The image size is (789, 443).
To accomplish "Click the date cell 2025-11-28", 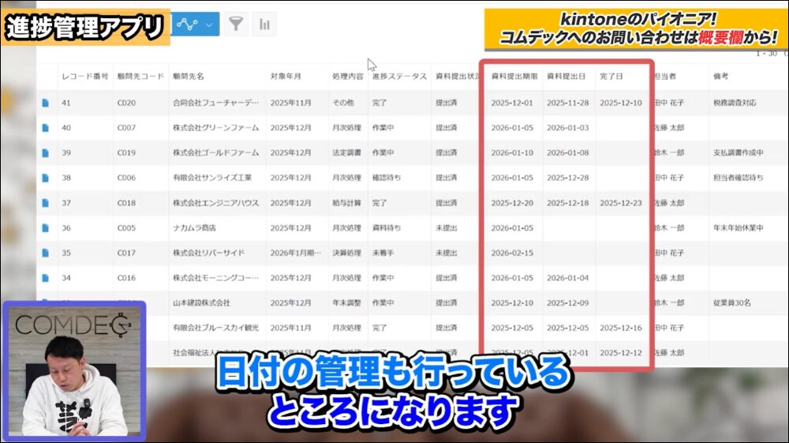I will [x=567, y=103].
